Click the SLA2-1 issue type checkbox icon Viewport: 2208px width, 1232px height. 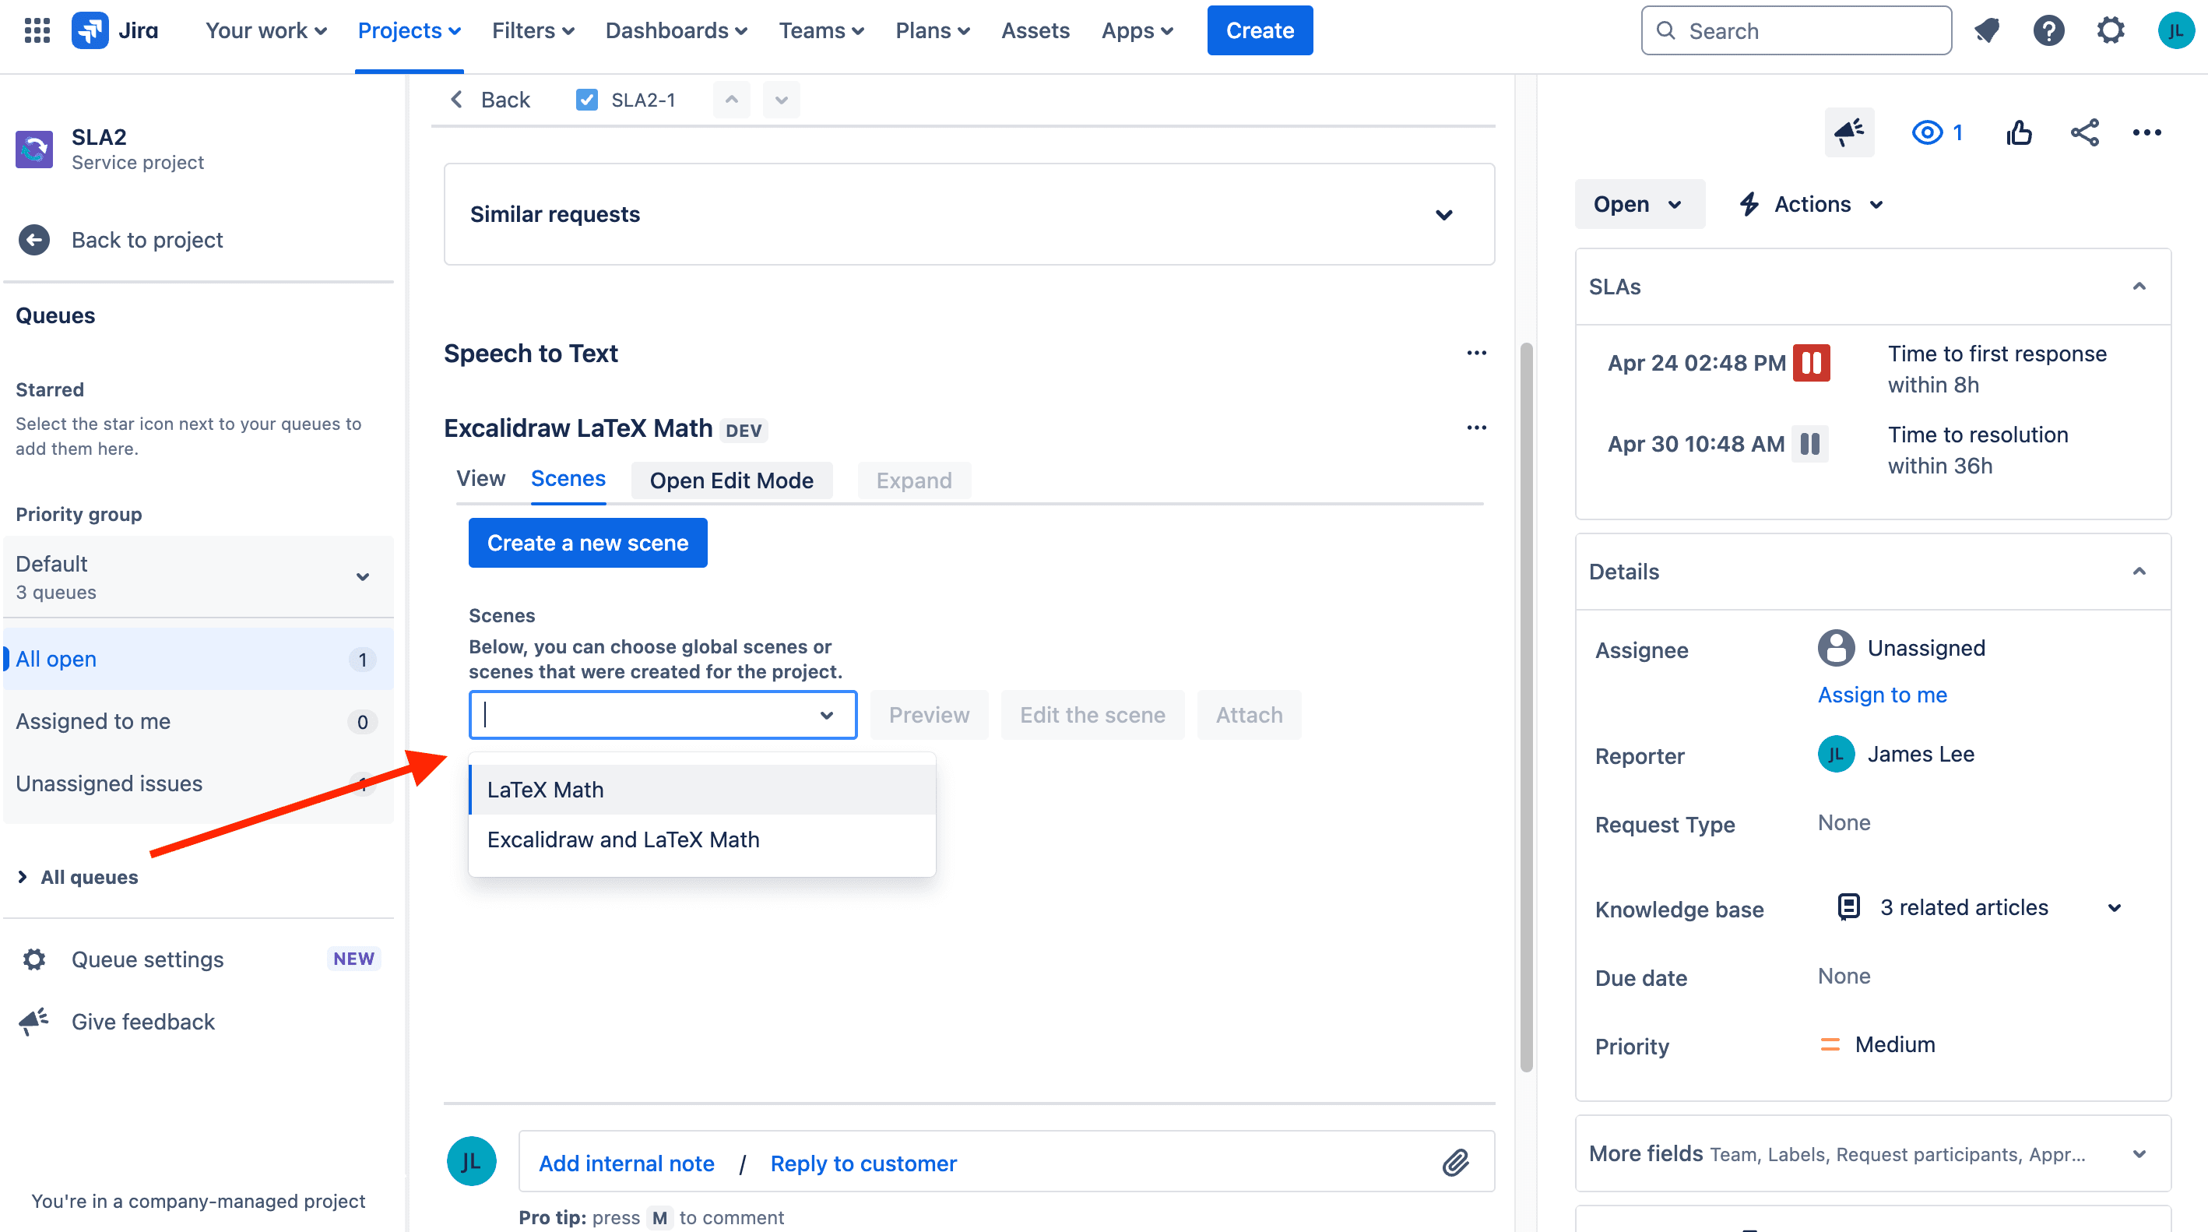click(x=586, y=100)
